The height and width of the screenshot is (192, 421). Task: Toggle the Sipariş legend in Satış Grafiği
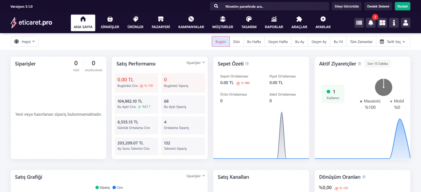pyautogui.click(x=103, y=187)
